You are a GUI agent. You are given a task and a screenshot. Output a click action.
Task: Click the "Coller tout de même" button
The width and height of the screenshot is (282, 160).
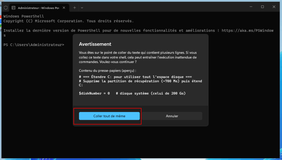point(109,116)
